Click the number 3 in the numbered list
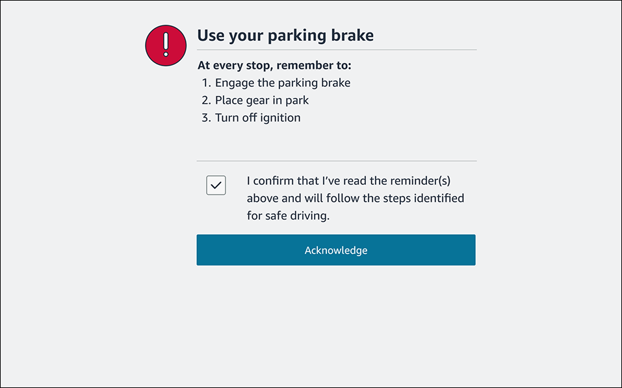 click(x=205, y=117)
